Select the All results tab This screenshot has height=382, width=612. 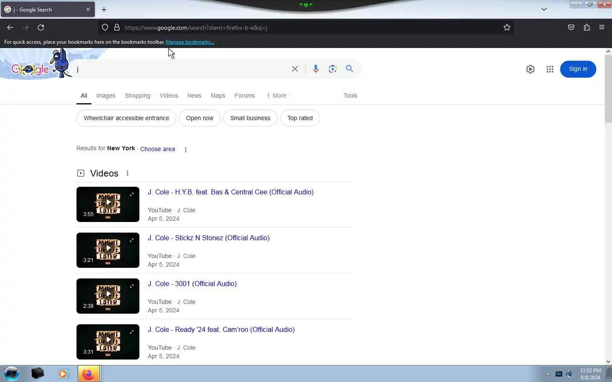(x=84, y=95)
